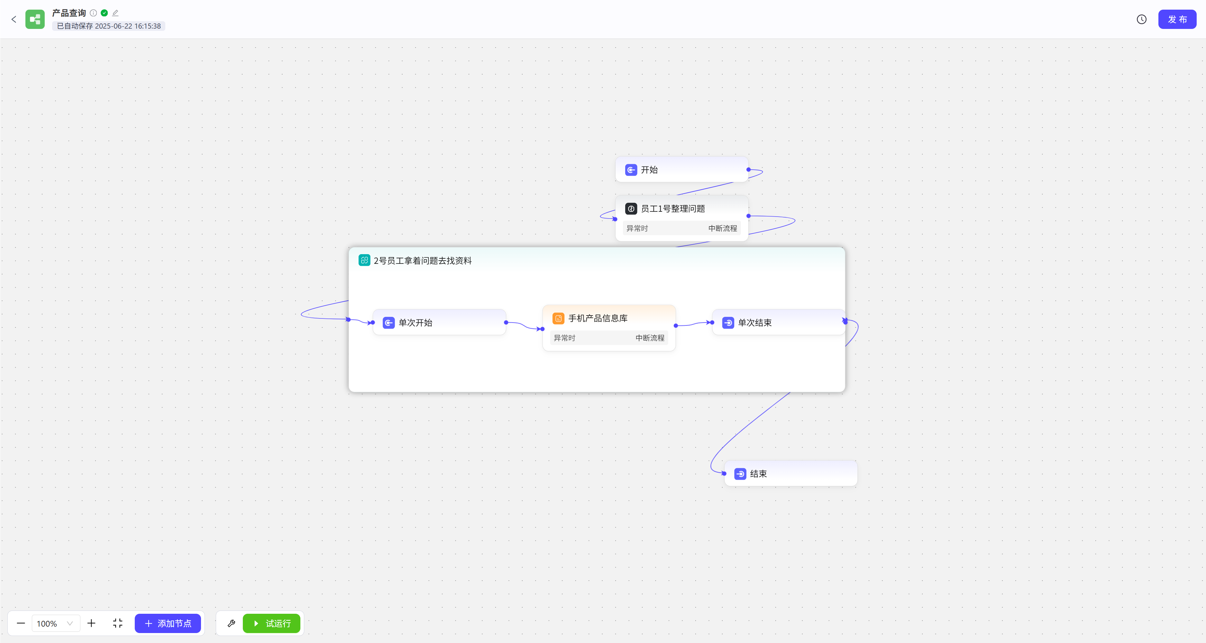This screenshot has height=643, width=1206.
Task: Click 2号员工拿着问题去找资料 loop header
Action: tap(422, 261)
